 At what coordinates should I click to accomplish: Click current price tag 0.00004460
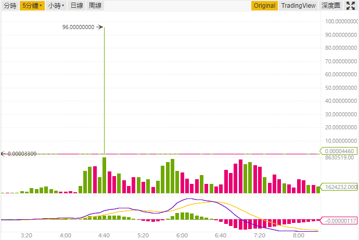coord(339,151)
